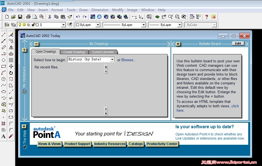Click the New drawing icon
Image resolution: width=262 pixels, height=166 pixels.
7,17
